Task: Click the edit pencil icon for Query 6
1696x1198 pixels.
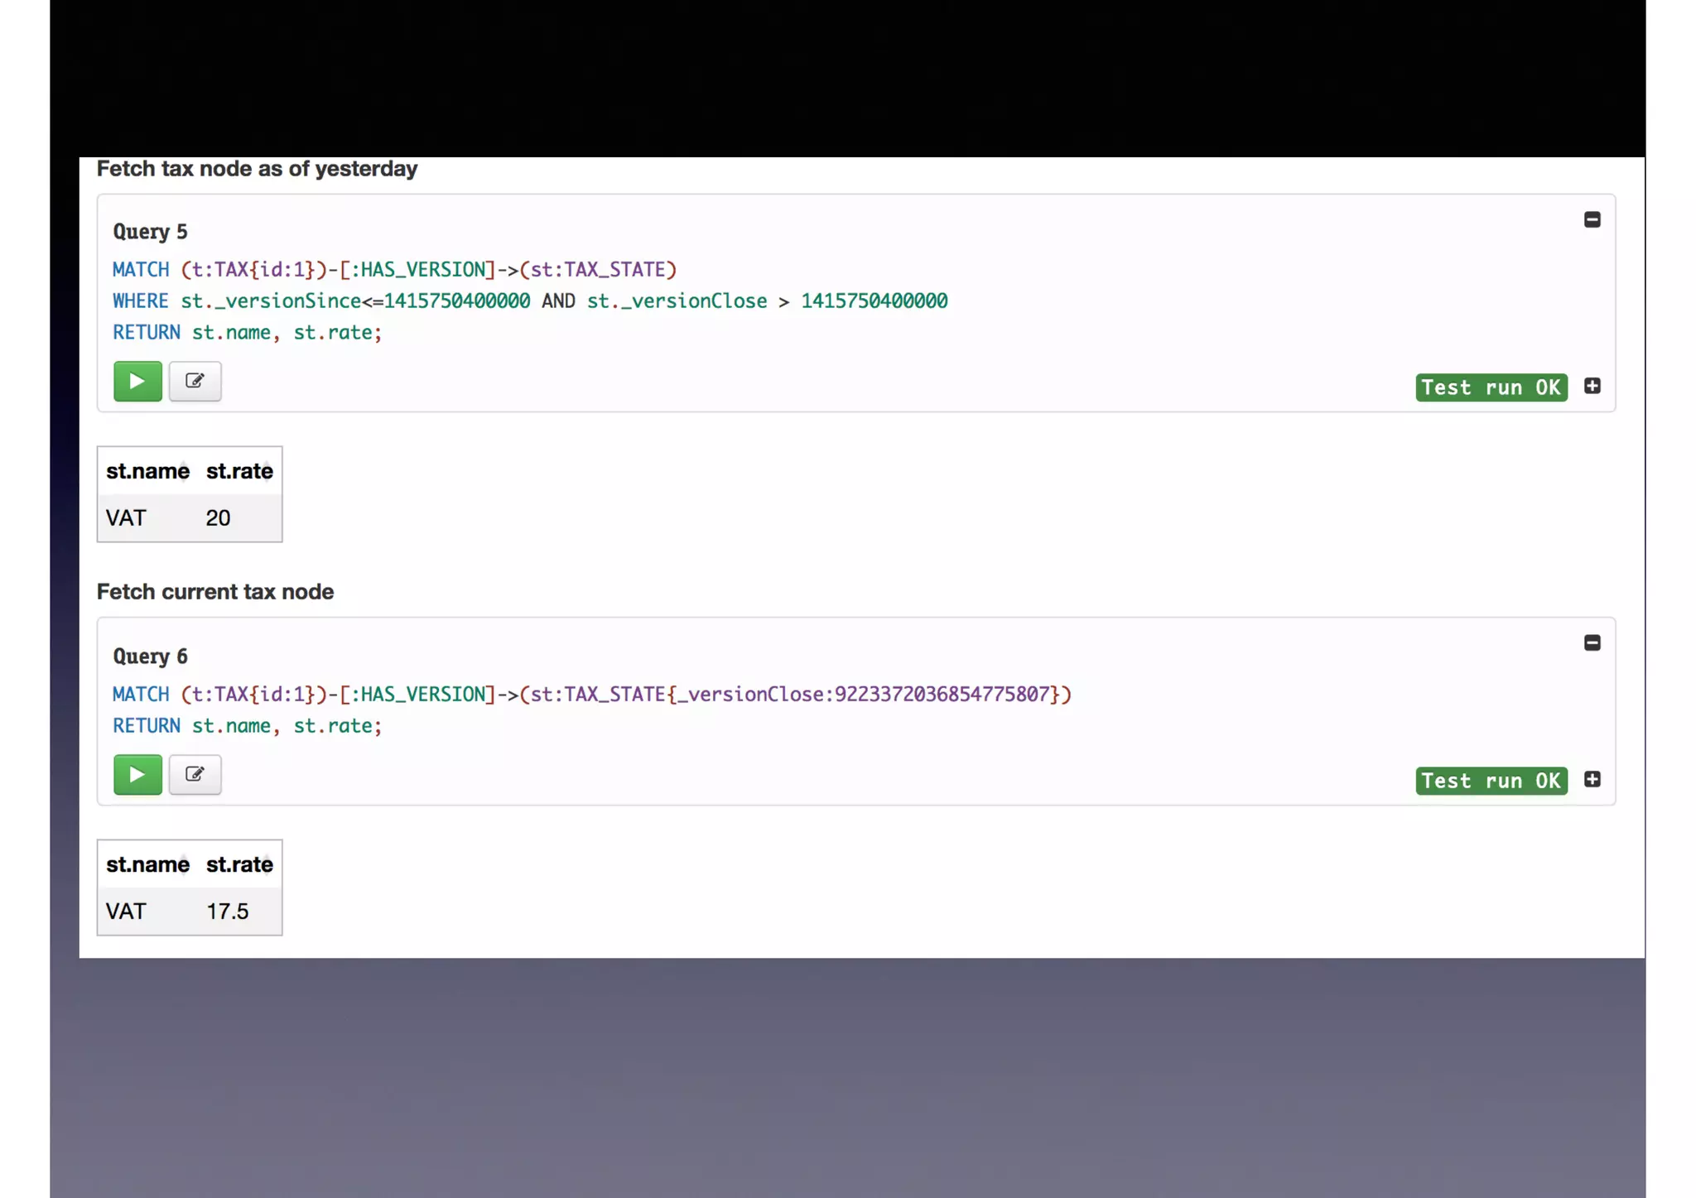Action: coord(195,775)
